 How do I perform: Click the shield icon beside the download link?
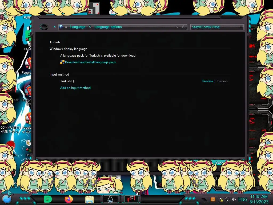62,62
